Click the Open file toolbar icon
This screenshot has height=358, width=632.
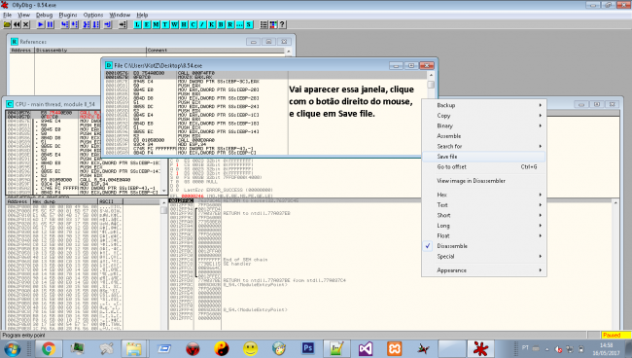point(7,24)
